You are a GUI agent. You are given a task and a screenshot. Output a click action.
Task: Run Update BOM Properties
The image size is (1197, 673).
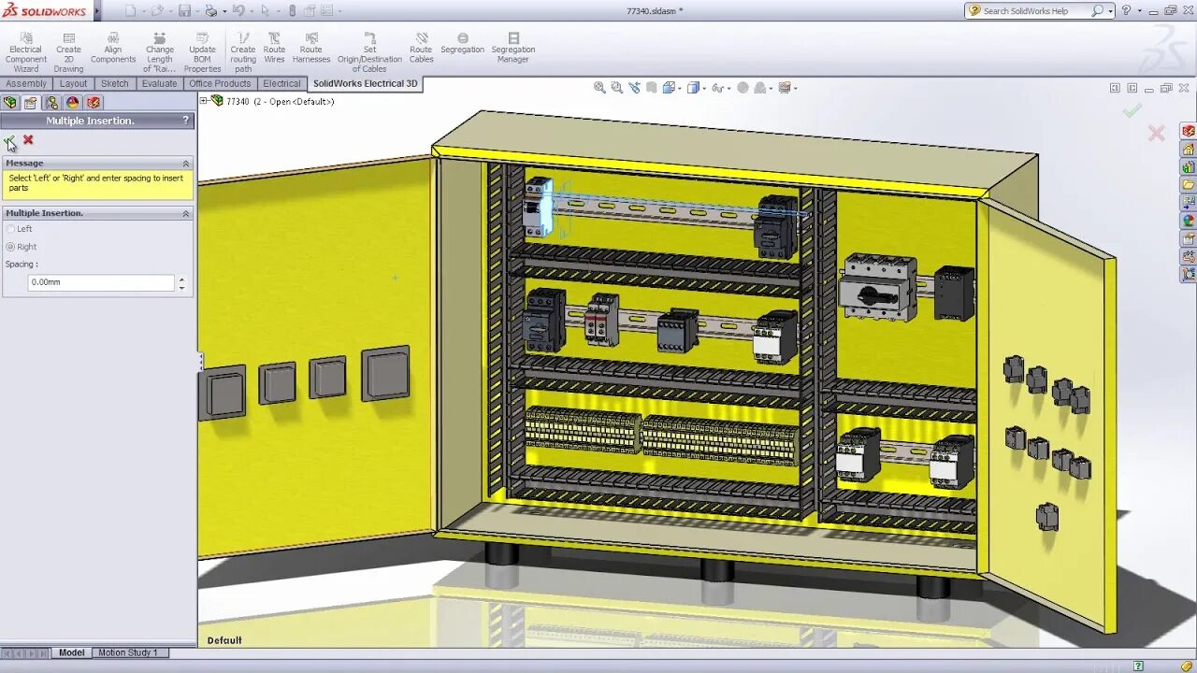202,52
